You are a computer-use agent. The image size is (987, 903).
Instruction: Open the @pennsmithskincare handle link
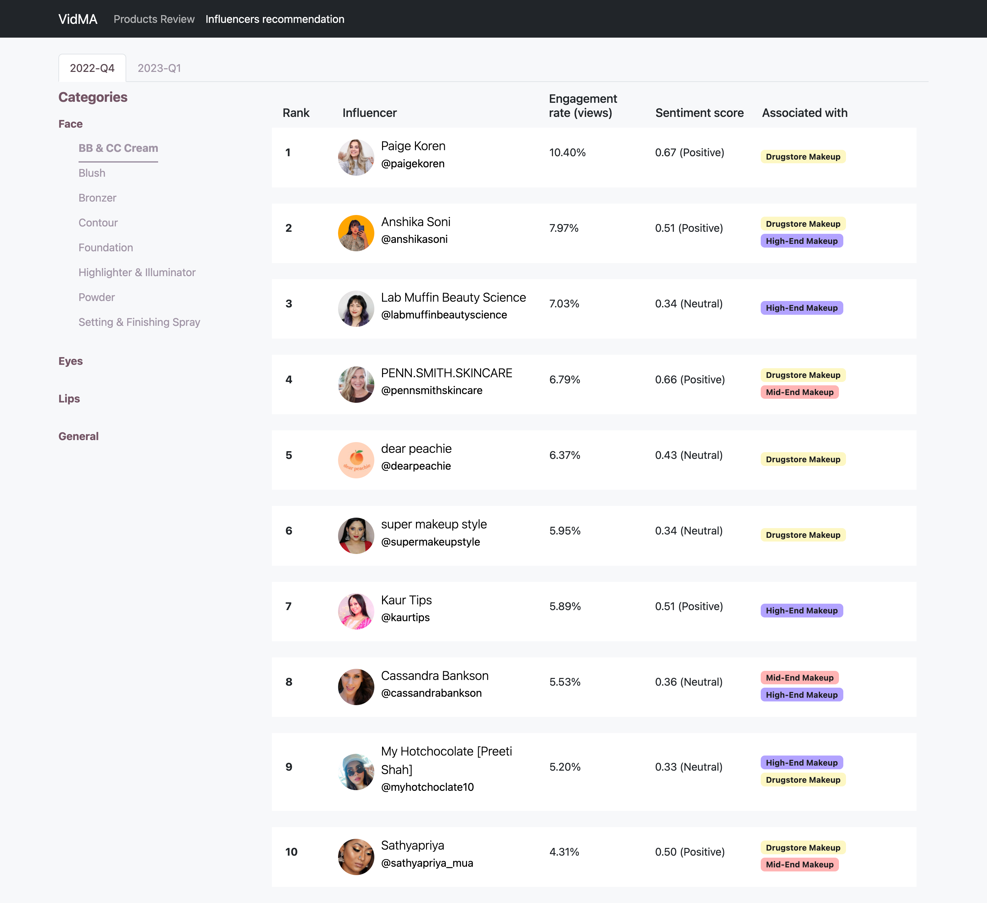point(431,390)
